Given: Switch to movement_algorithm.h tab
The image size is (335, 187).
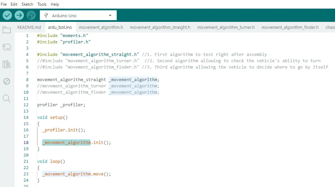Looking at the screenshot, I should pos(101,27).
